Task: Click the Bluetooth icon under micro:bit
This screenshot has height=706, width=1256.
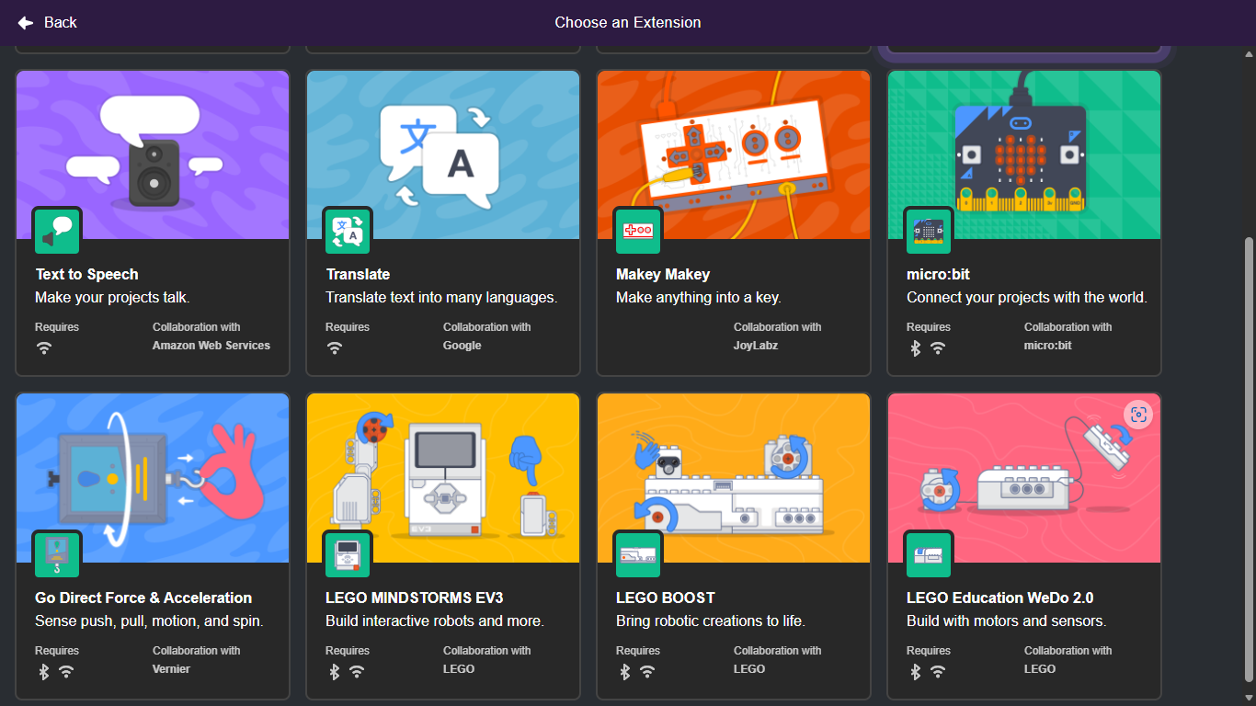Action: (x=915, y=348)
